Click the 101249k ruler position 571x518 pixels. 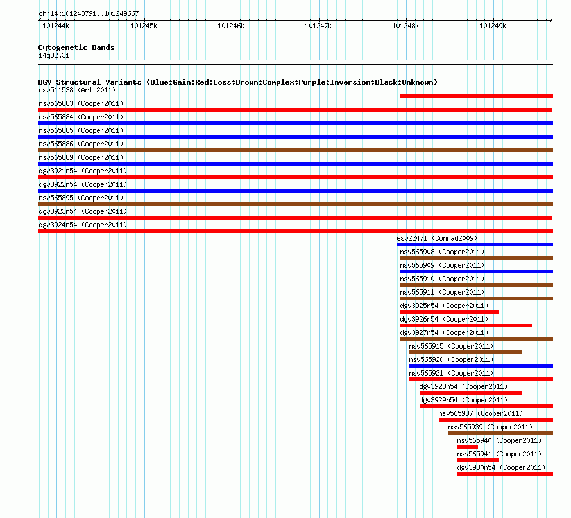click(493, 26)
